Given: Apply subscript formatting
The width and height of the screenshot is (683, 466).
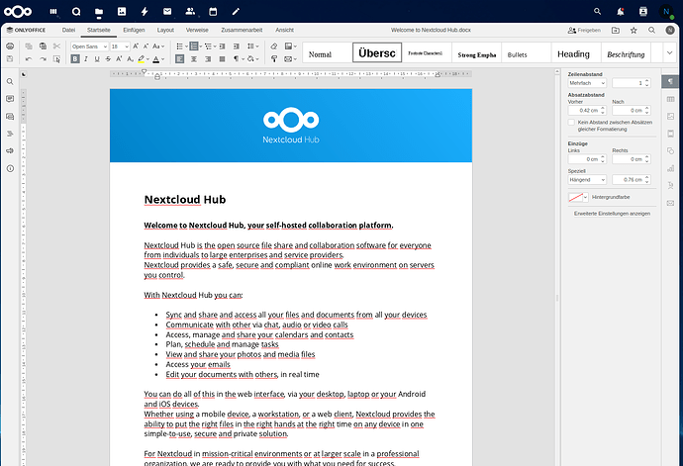Looking at the screenshot, I should click(x=130, y=58).
